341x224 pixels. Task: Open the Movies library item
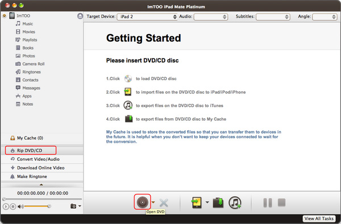pyautogui.click(x=26, y=32)
